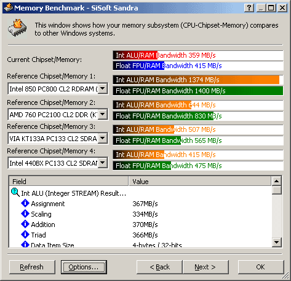Image resolution: width=291 pixels, height=281 pixels.
Task: Click the magnifier icon beside Int ALU Result
Action: click(x=15, y=193)
